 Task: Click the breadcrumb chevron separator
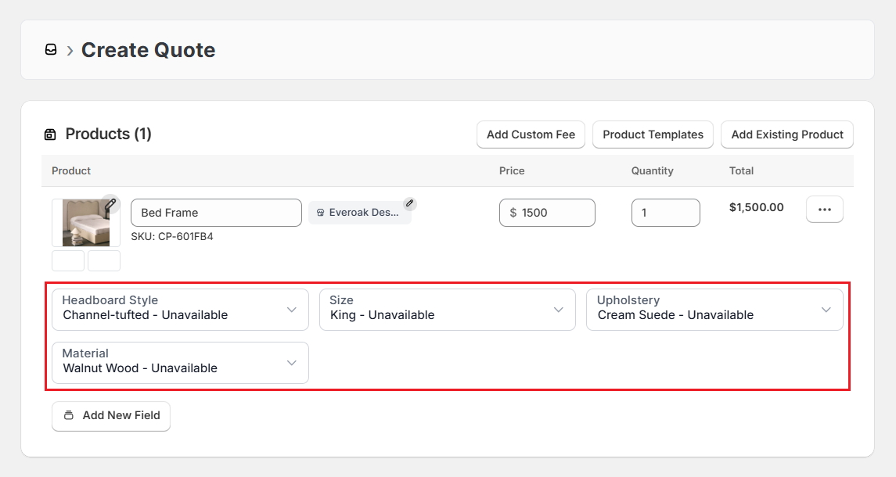70,51
